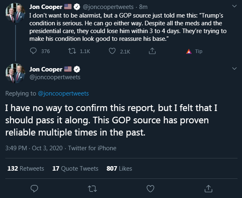
Task: Open Jon Cooper's avatar on second tweet
Action: point(15,73)
